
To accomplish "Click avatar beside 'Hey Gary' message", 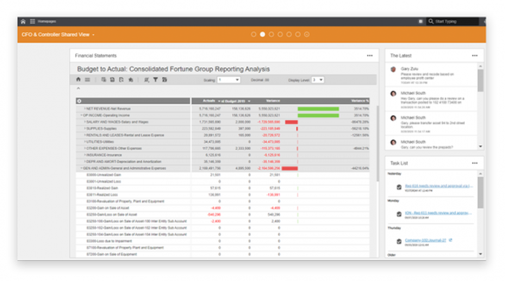I will [x=393, y=94].
